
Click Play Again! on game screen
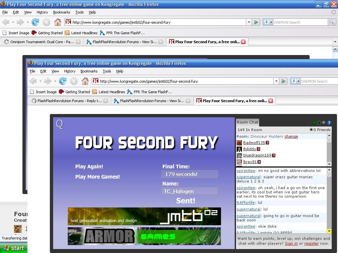point(89,166)
